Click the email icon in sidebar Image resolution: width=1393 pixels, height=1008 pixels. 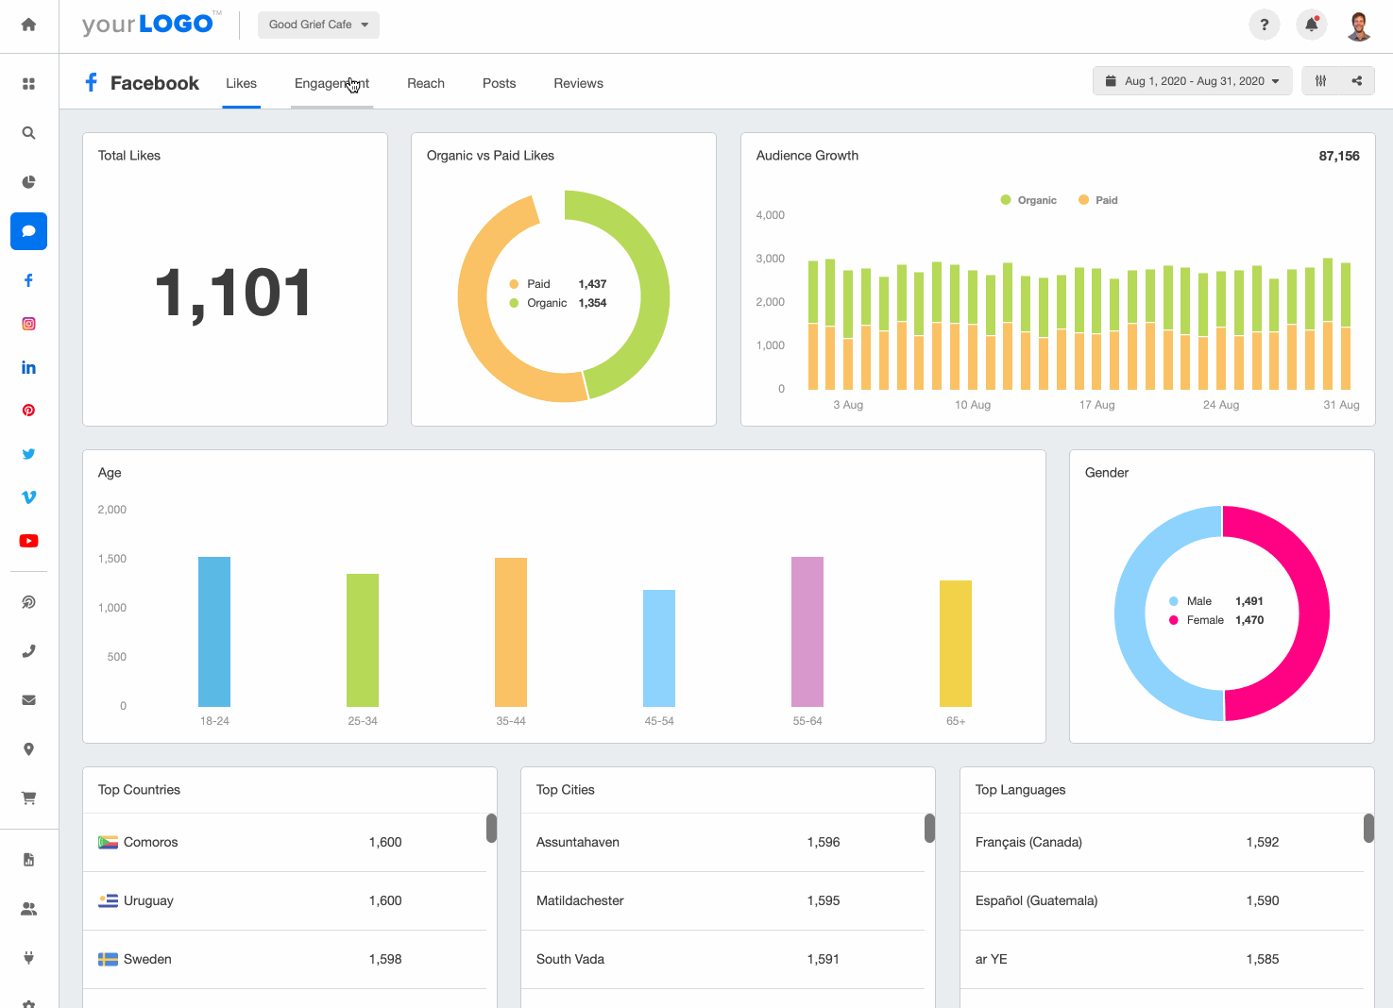(28, 699)
